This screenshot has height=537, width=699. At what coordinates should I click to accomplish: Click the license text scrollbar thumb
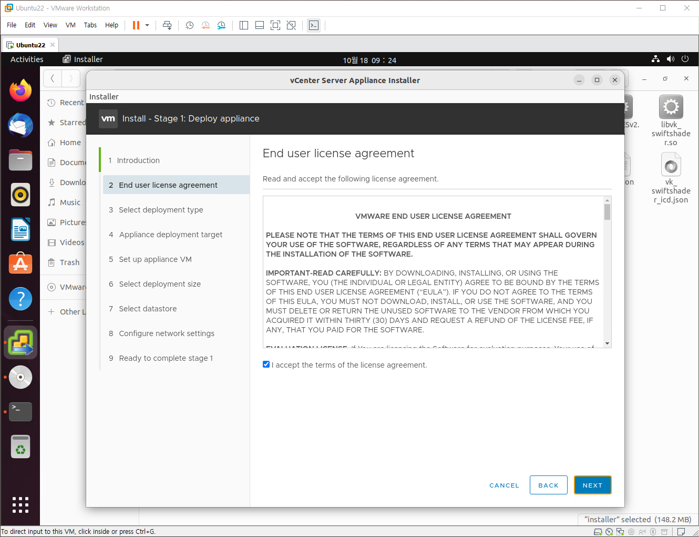[x=607, y=212]
